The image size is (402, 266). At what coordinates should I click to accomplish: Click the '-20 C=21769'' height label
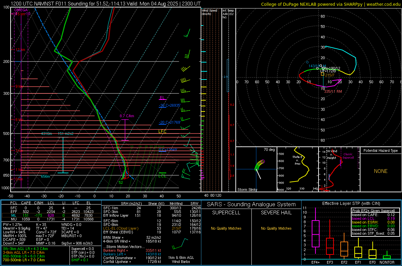(x=169, y=122)
